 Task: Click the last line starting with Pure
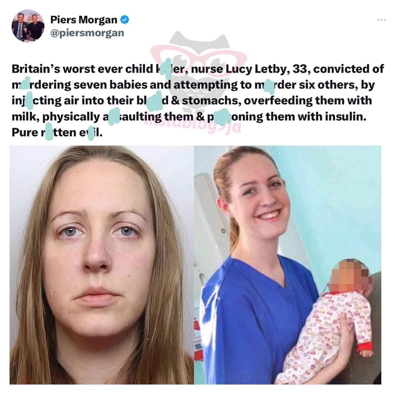(57, 132)
